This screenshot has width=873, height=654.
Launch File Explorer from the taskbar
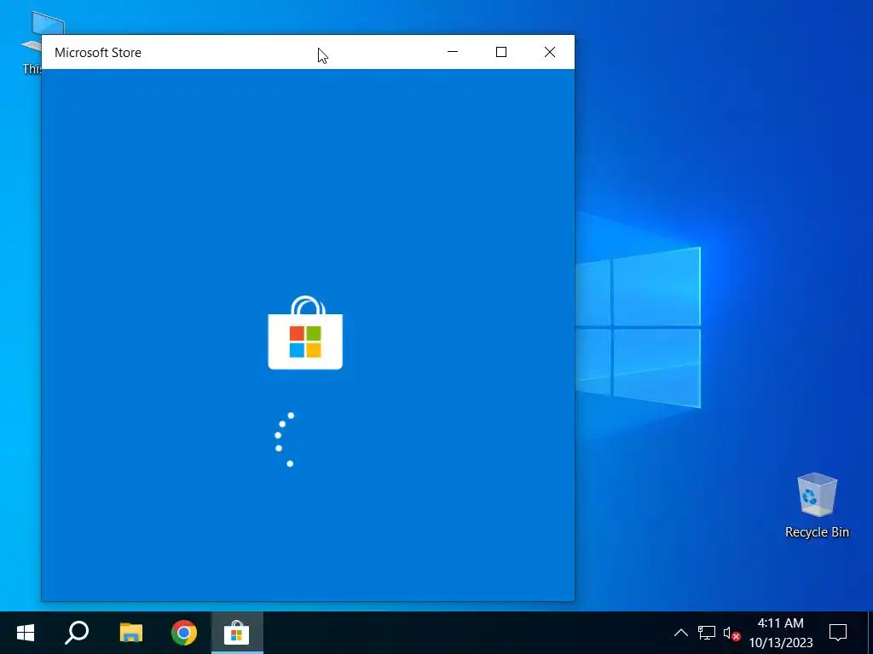coord(130,633)
